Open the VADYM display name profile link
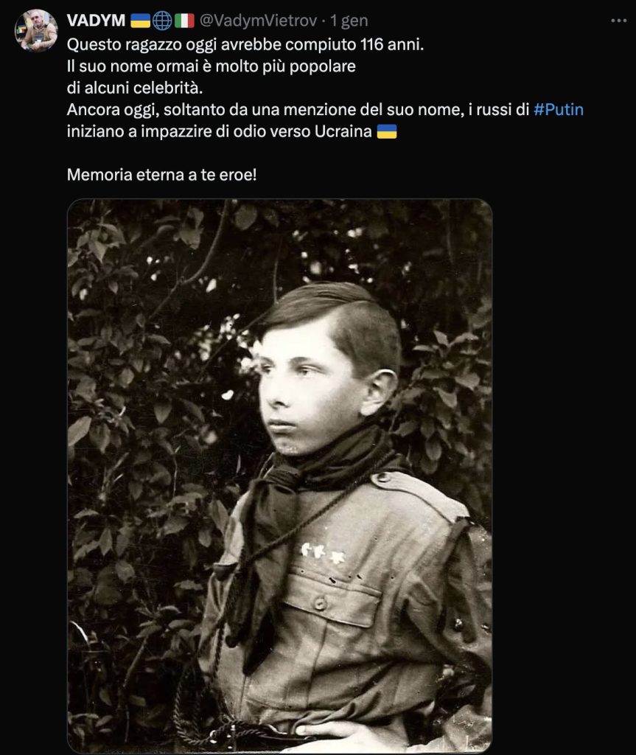 97,21
